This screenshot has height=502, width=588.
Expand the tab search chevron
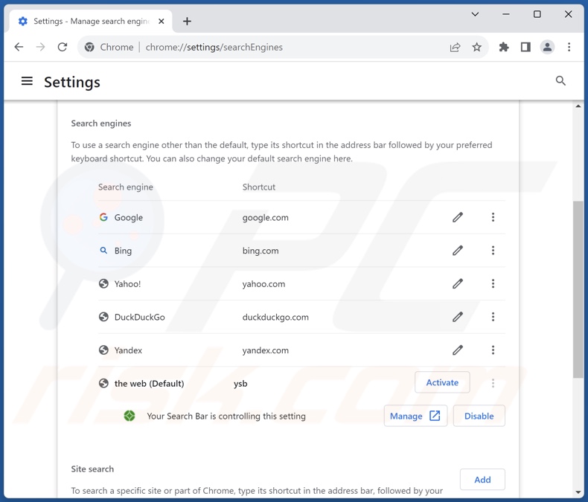click(475, 14)
